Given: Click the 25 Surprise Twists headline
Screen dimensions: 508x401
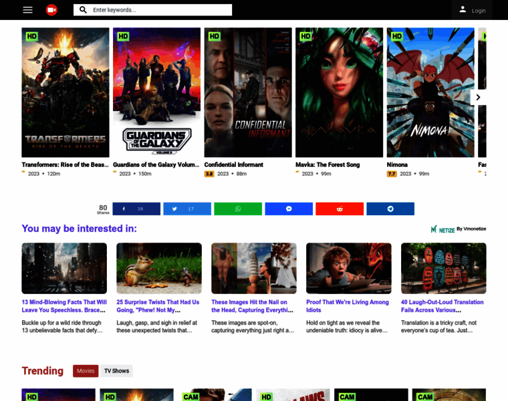Looking at the screenshot, I should 158,306.
